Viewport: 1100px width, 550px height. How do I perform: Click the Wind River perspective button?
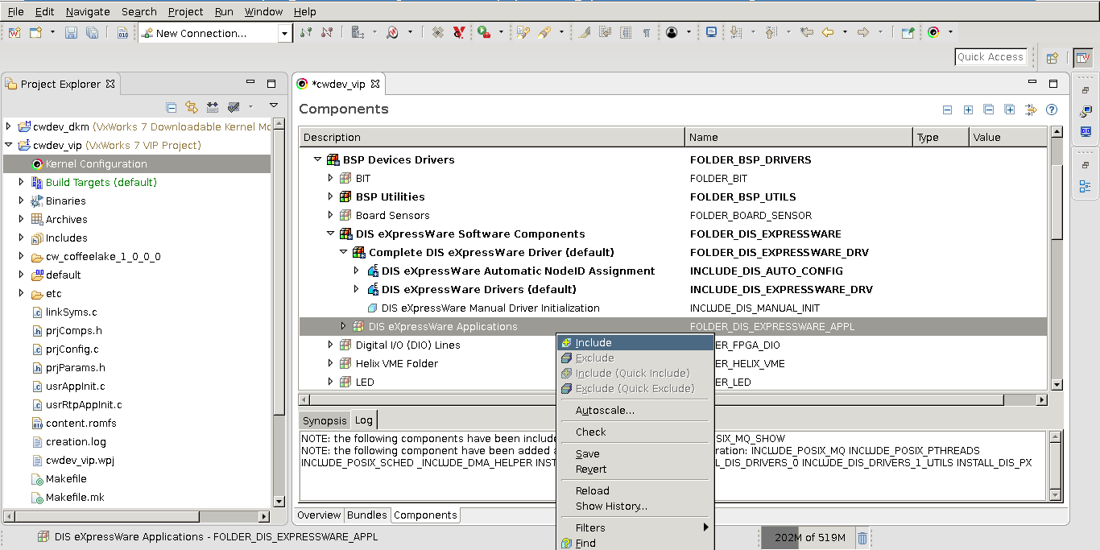[1083, 57]
